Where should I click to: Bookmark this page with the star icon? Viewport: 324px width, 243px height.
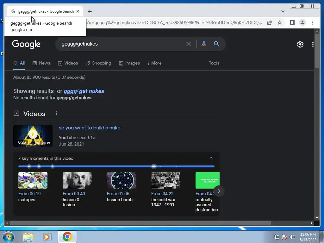point(280,22)
